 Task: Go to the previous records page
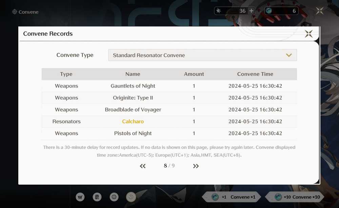(143, 166)
